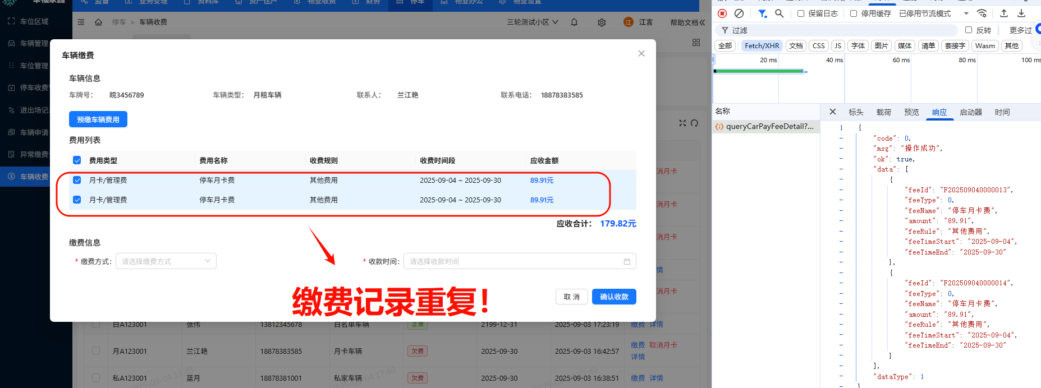Open the 缴费方式 dropdown

click(x=166, y=261)
